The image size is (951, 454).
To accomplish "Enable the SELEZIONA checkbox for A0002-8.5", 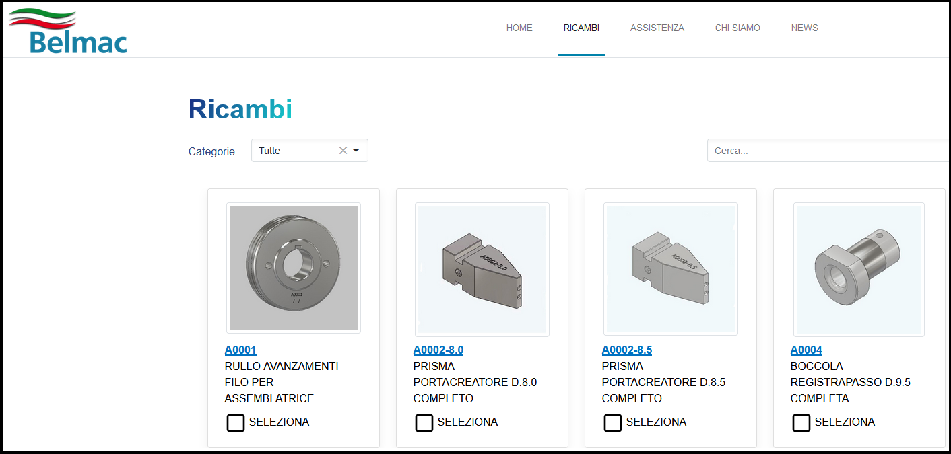I will point(613,422).
